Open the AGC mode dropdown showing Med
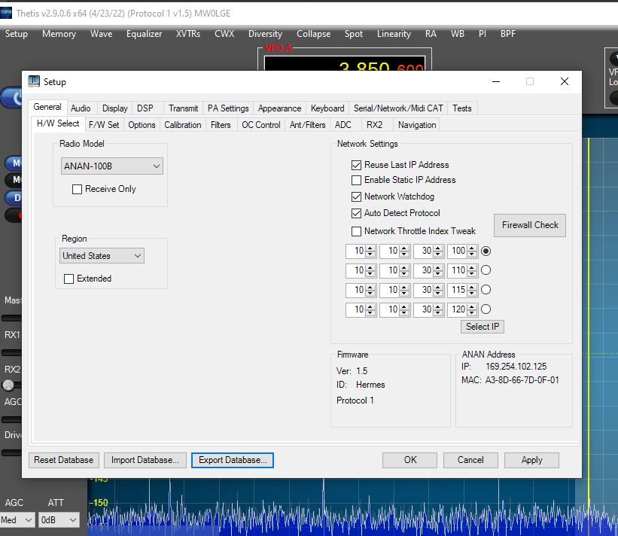 pyautogui.click(x=17, y=520)
